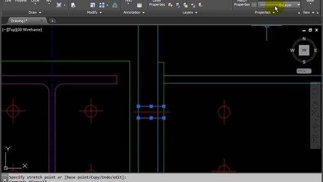Screen dimensions: 323x182
Task: Click the UCS origin icon square
Action: click(x=6, y=168)
